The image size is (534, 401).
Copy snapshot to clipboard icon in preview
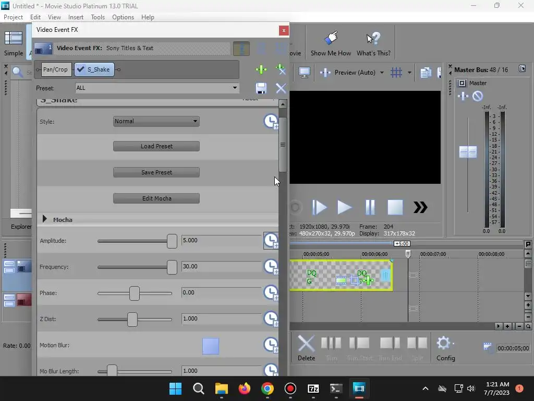[426, 73]
